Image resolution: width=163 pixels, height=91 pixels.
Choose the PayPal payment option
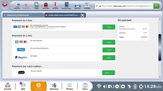coord(109,58)
